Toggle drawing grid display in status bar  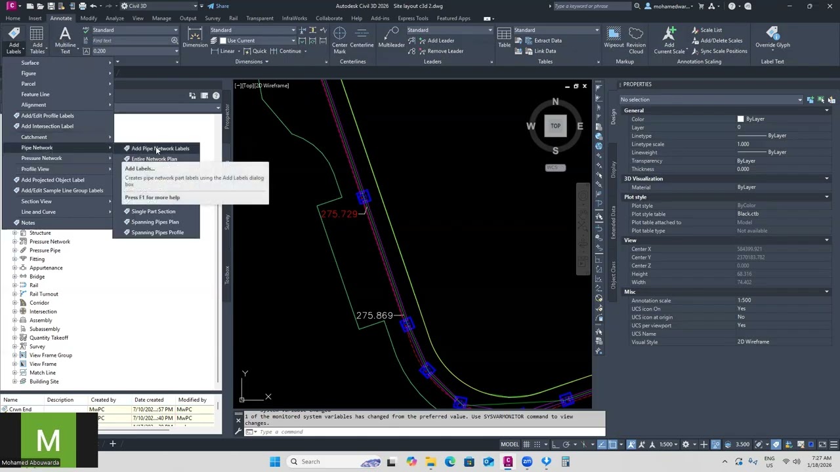click(526, 444)
